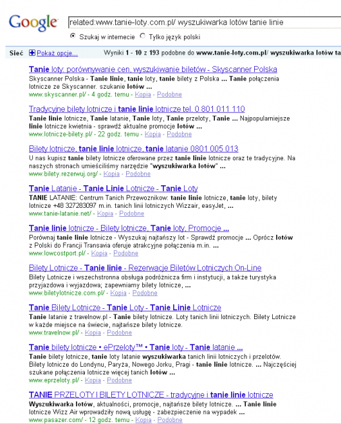This screenshot has width=341, height=424.
Task: Open 'Rezerwacje Biletów Lotniczych On-Line' result
Action: [145, 268]
